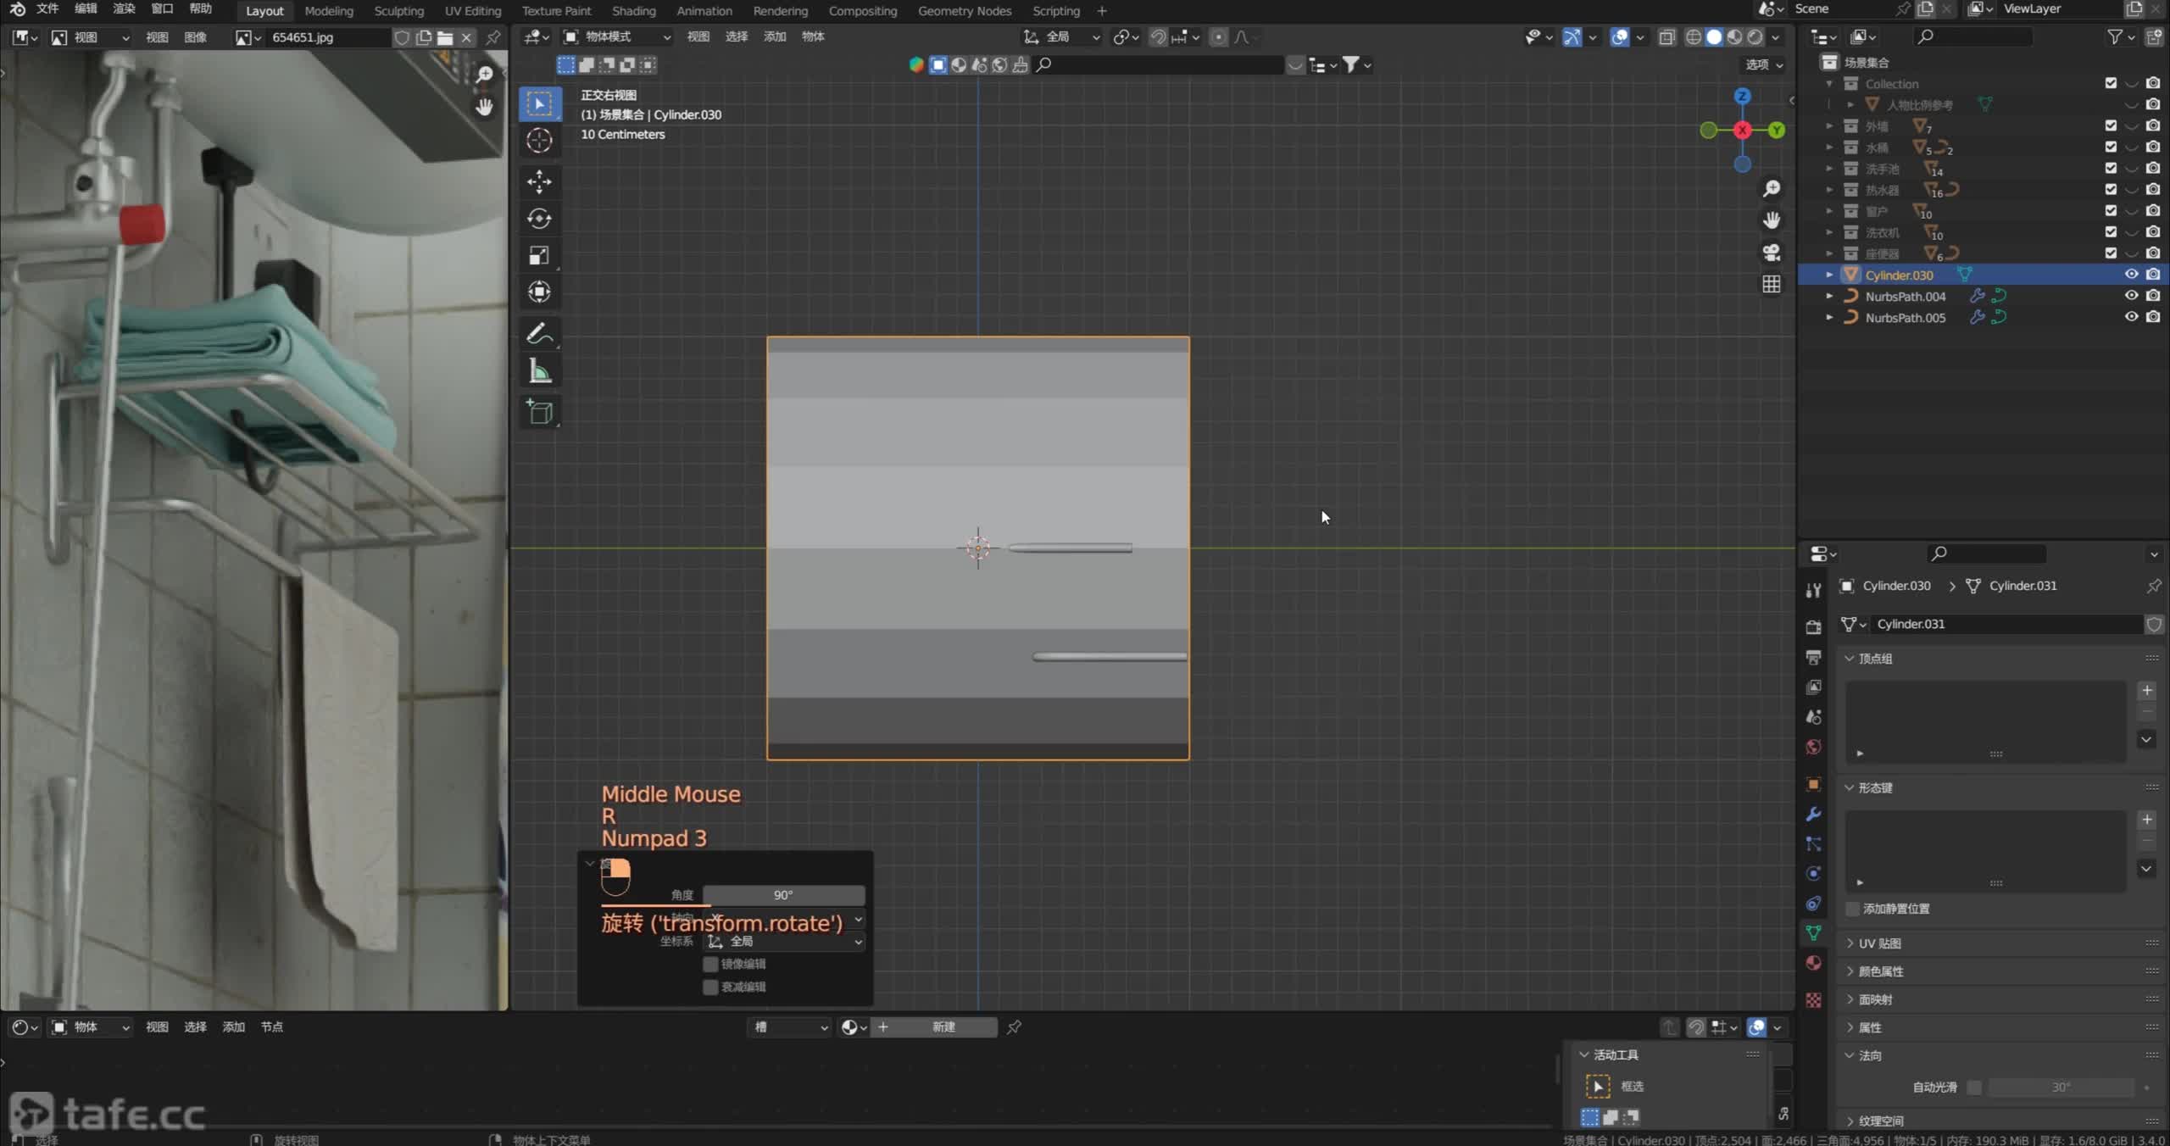Click the viewport pan hand icon

pos(1772,220)
